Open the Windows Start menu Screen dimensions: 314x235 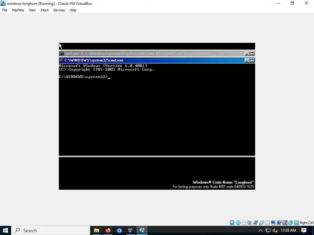(6, 230)
